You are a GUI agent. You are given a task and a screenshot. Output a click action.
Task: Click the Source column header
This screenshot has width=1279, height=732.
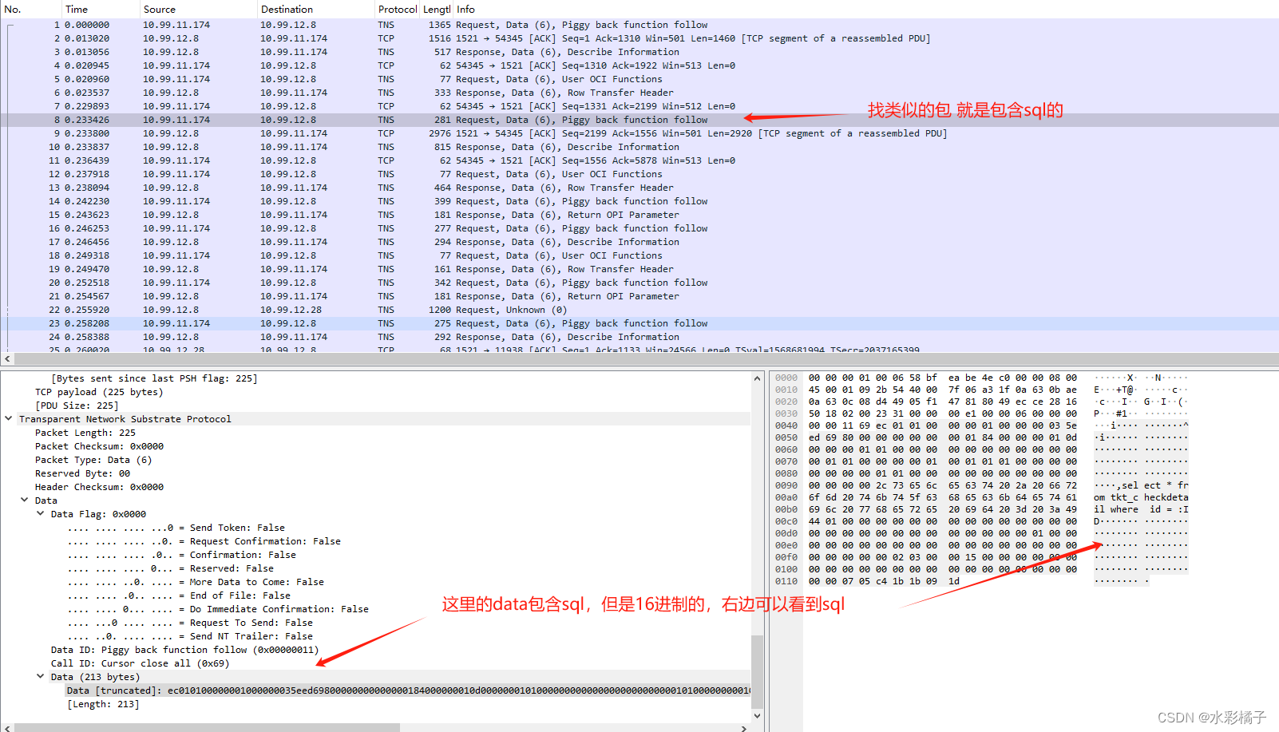click(197, 9)
